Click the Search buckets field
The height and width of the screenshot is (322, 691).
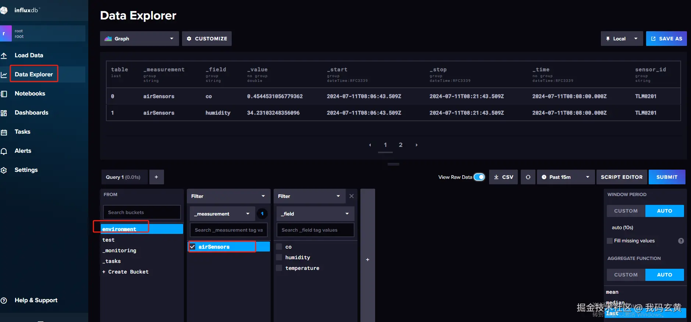tap(142, 212)
